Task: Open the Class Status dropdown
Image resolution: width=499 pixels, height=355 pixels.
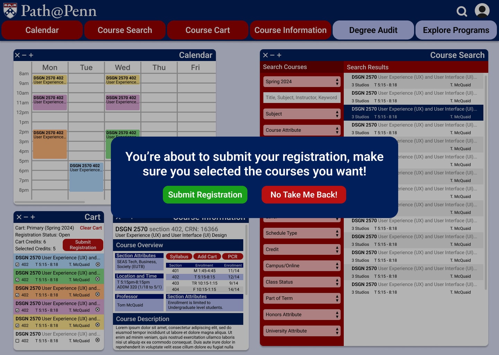Action: (302, 282)
